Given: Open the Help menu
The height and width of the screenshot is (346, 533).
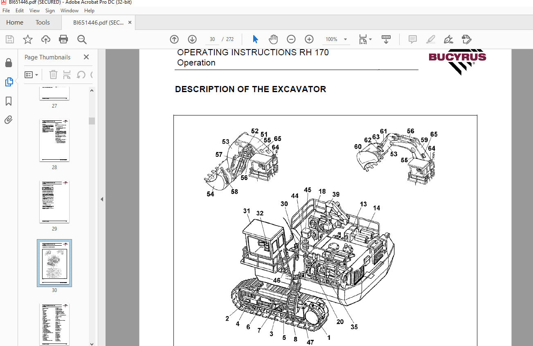Looking at the screenshot, I should tap(89, 11).
